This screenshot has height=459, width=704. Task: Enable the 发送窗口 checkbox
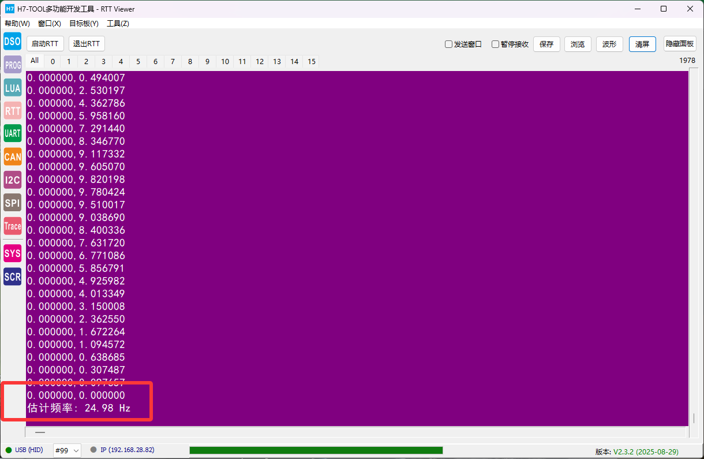(x=448, y=44)
